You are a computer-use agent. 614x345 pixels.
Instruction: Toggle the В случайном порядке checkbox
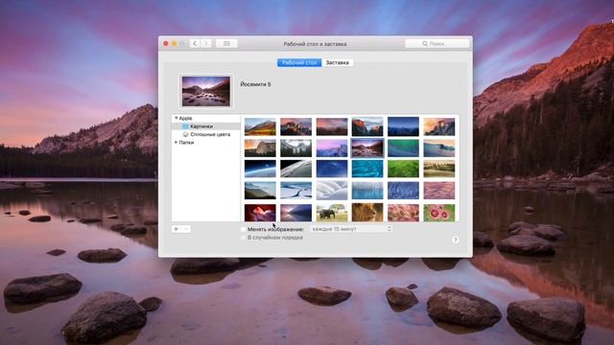pyautogui.click(x=243, y=238)
